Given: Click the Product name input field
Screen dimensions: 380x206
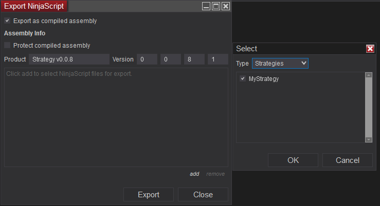Looking at the screenshot, I should click(69, 59).
